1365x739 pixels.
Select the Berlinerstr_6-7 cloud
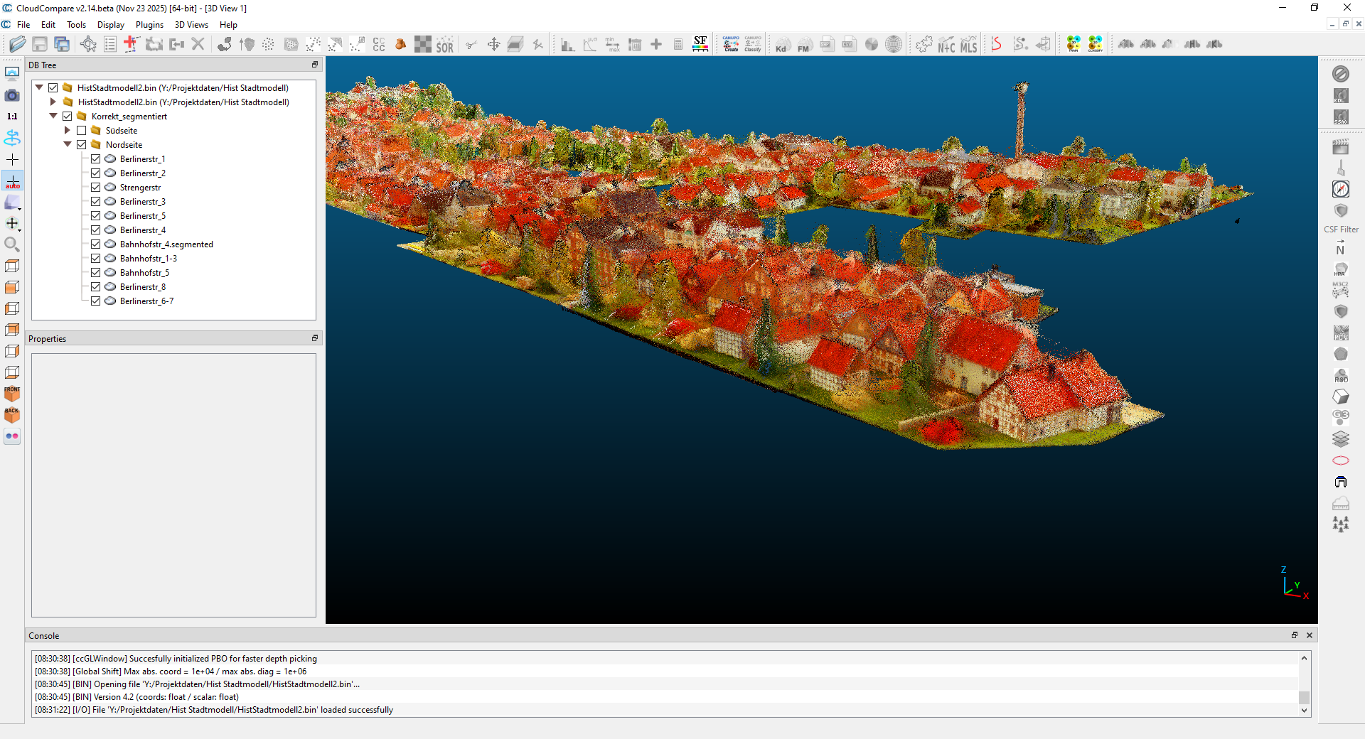(146, 301)
